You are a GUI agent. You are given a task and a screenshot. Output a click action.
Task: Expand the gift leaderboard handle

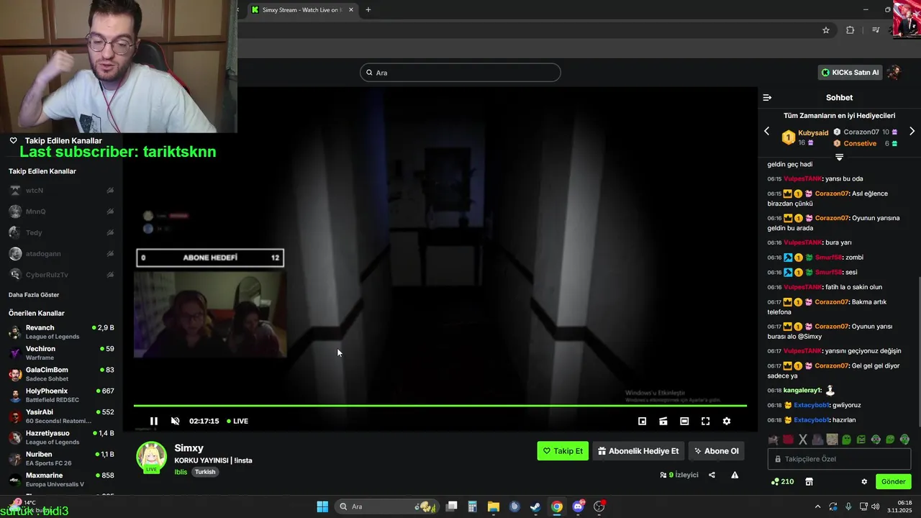(x=839, y=157)
